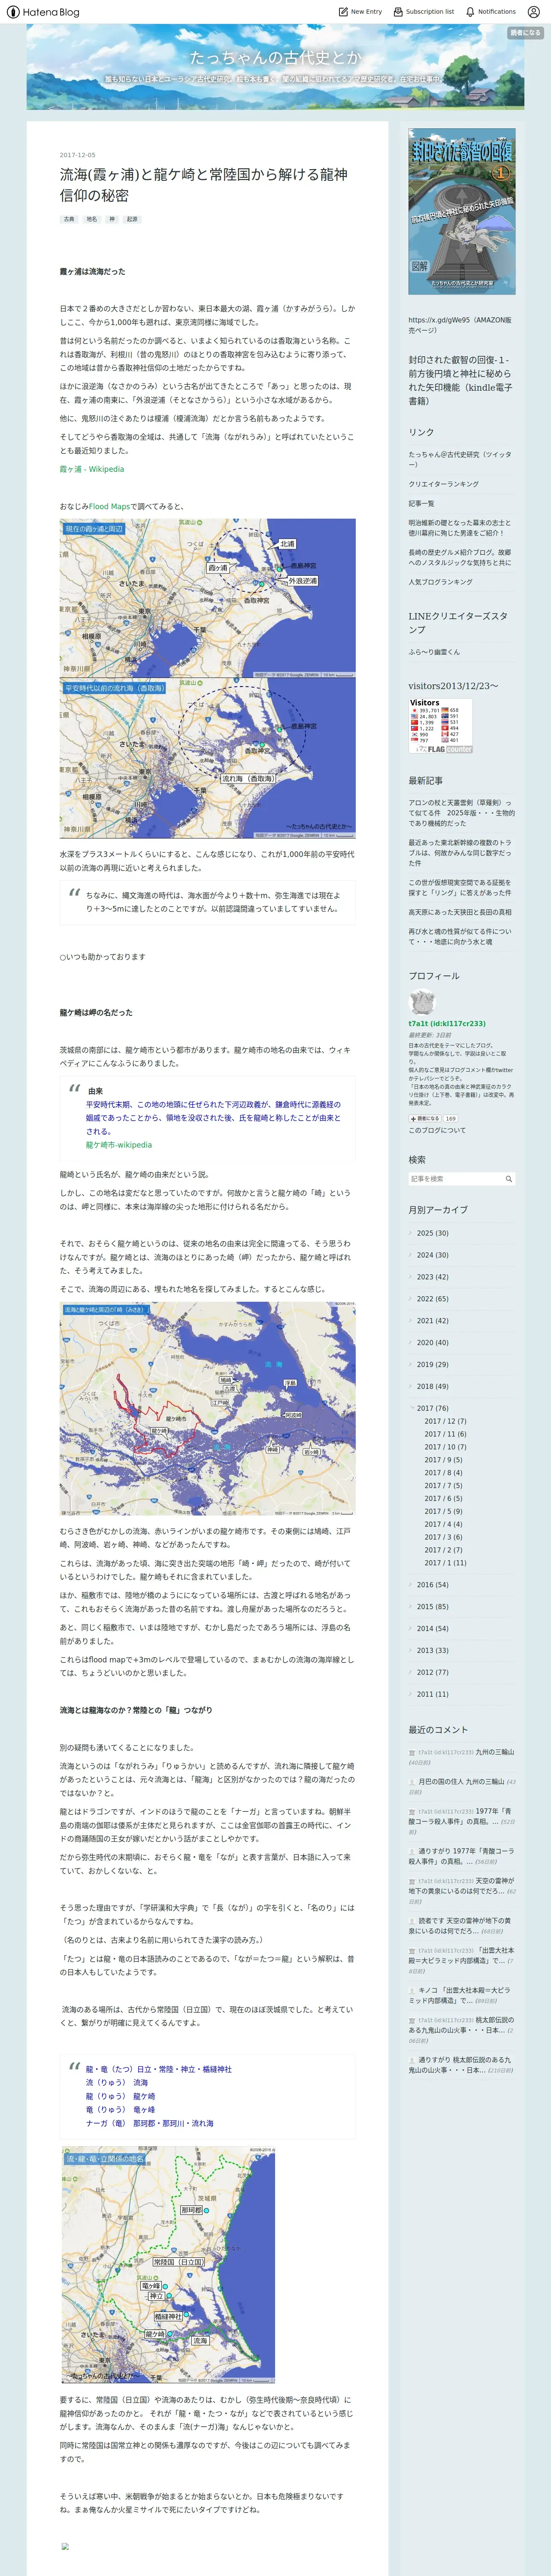The width and height of the screenshot is (551, 2576).
Task: Open the このブログについて link
Action: (x=437, y=1131)
